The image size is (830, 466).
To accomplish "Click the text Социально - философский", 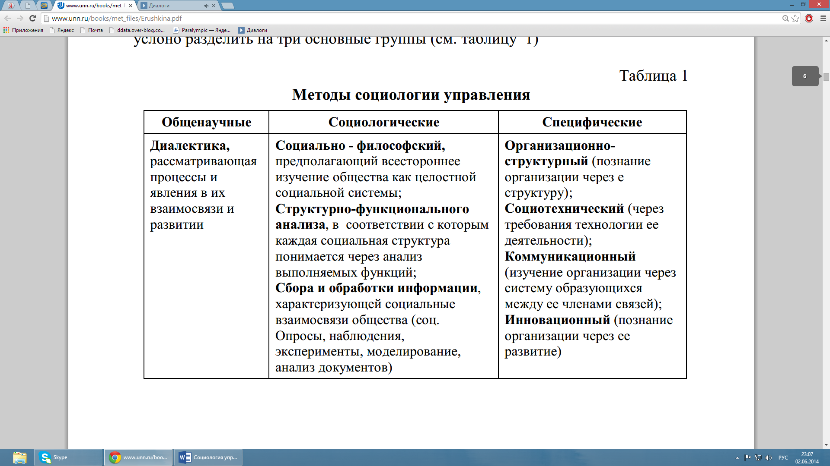I will coord(360,145).
